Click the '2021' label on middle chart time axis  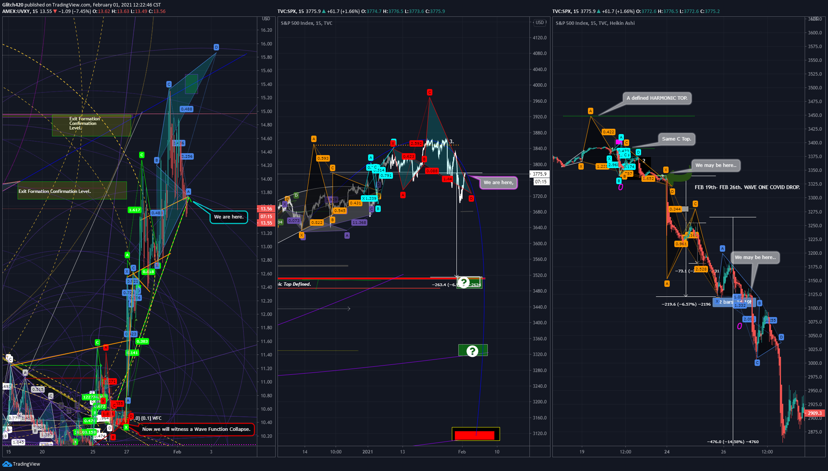pos(368,452)
